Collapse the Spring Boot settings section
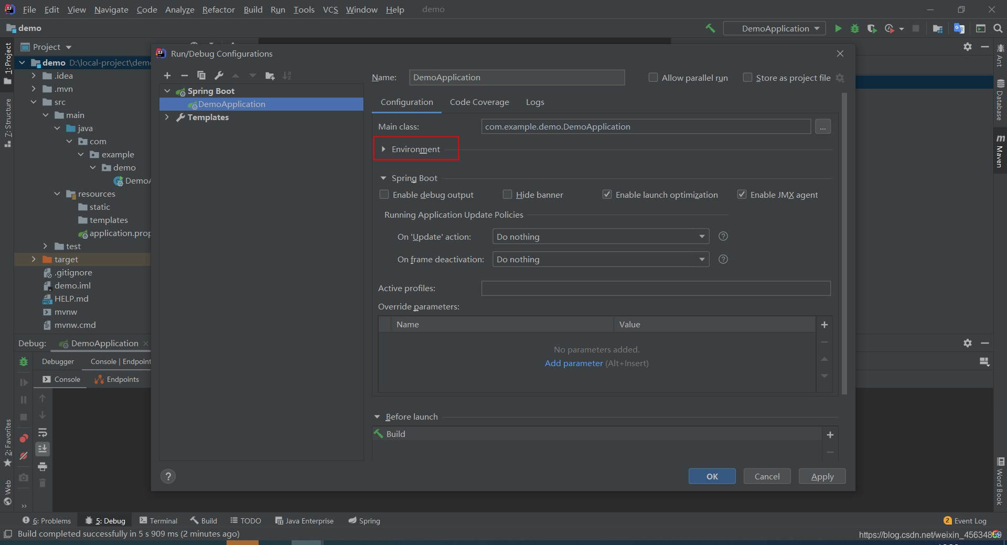Screen dimensions: 1007x545 383,178
